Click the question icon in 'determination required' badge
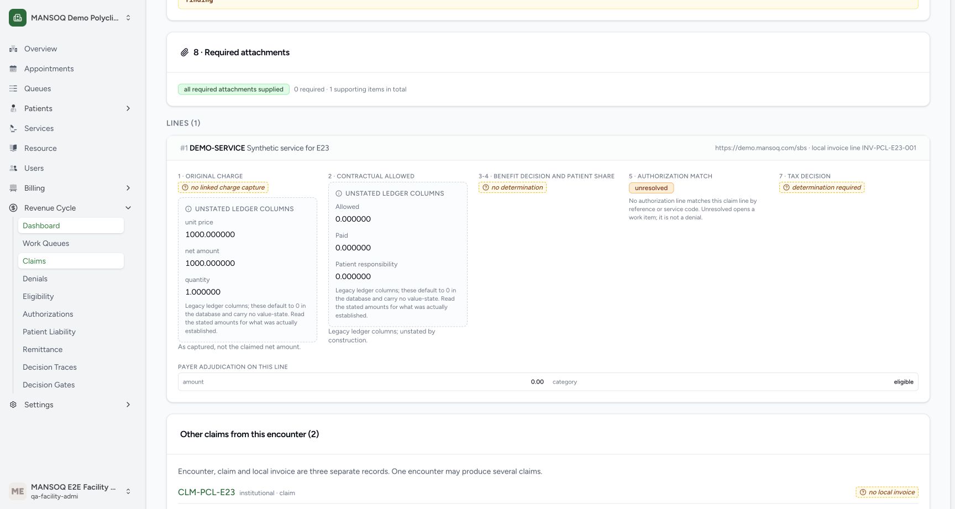Screen dimensions: 955x509 [786, 187]
